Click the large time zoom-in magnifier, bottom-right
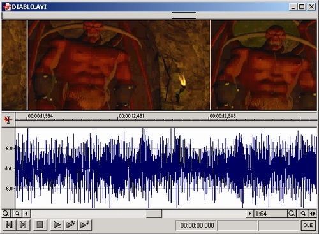 point(292,214)
